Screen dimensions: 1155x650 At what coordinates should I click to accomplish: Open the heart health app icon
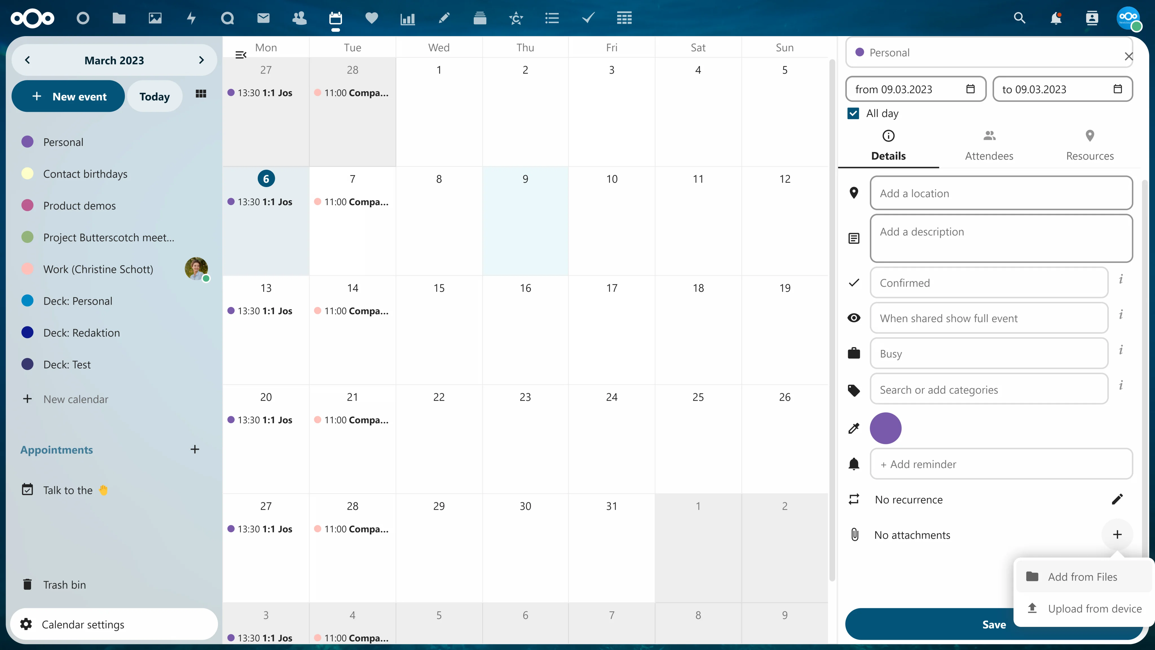[372, 18]
